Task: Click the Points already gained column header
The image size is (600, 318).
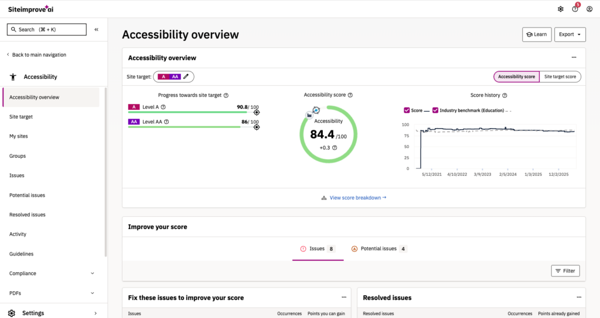Action: tap(558, 313)
